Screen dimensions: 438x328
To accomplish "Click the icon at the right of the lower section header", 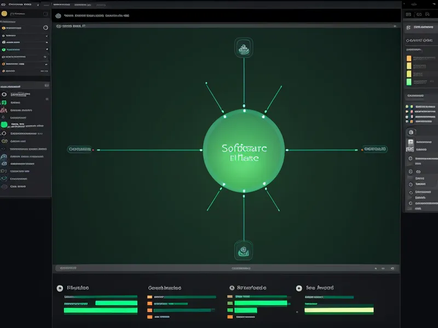I will (47, 85).
